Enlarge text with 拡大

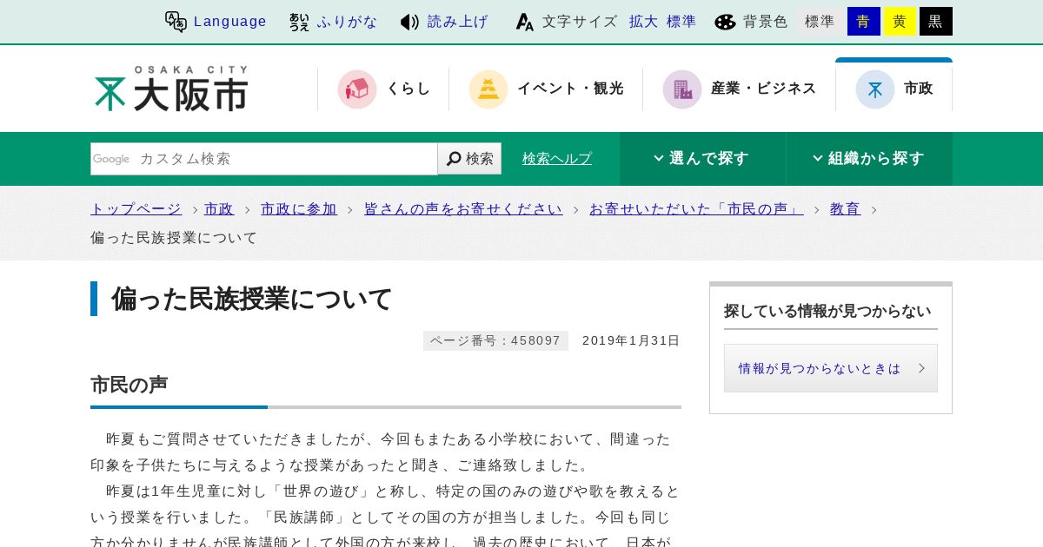(644, 22)
